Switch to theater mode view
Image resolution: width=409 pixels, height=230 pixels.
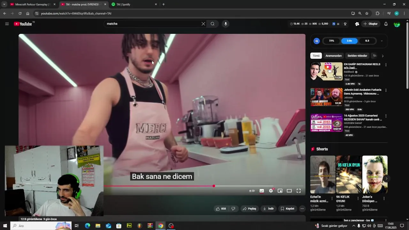pos(289,191)
